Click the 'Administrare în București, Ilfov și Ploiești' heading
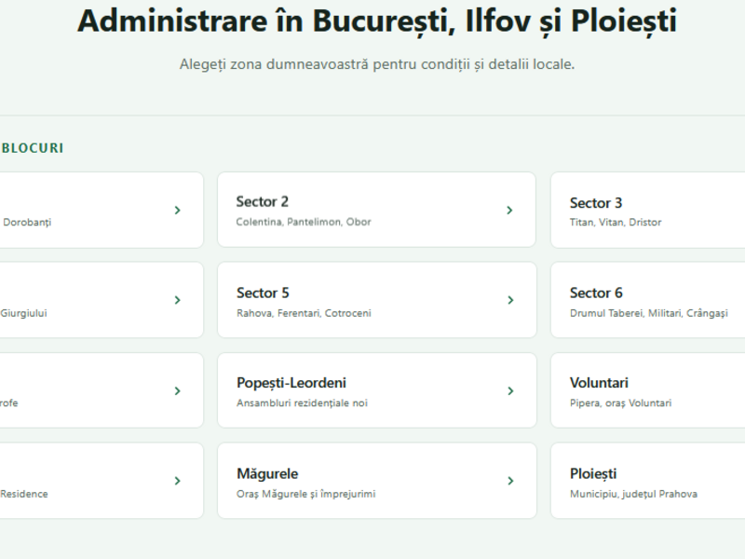 tap(377, 21)
